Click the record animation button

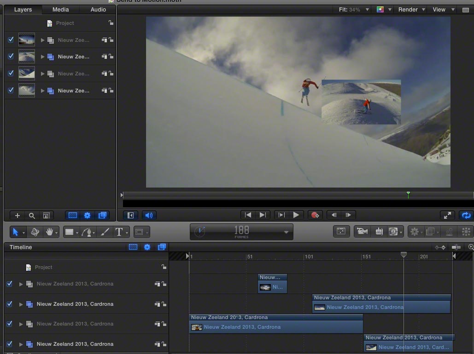click(315, 215)
